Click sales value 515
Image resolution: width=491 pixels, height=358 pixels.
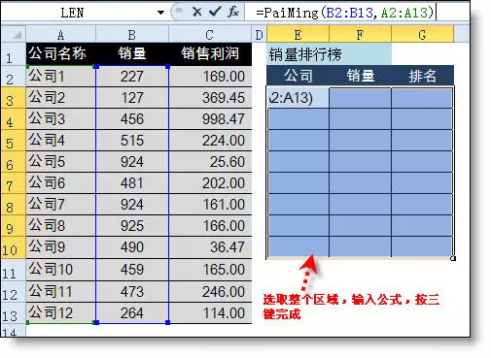pyautogui.click(x=132, y=140)
